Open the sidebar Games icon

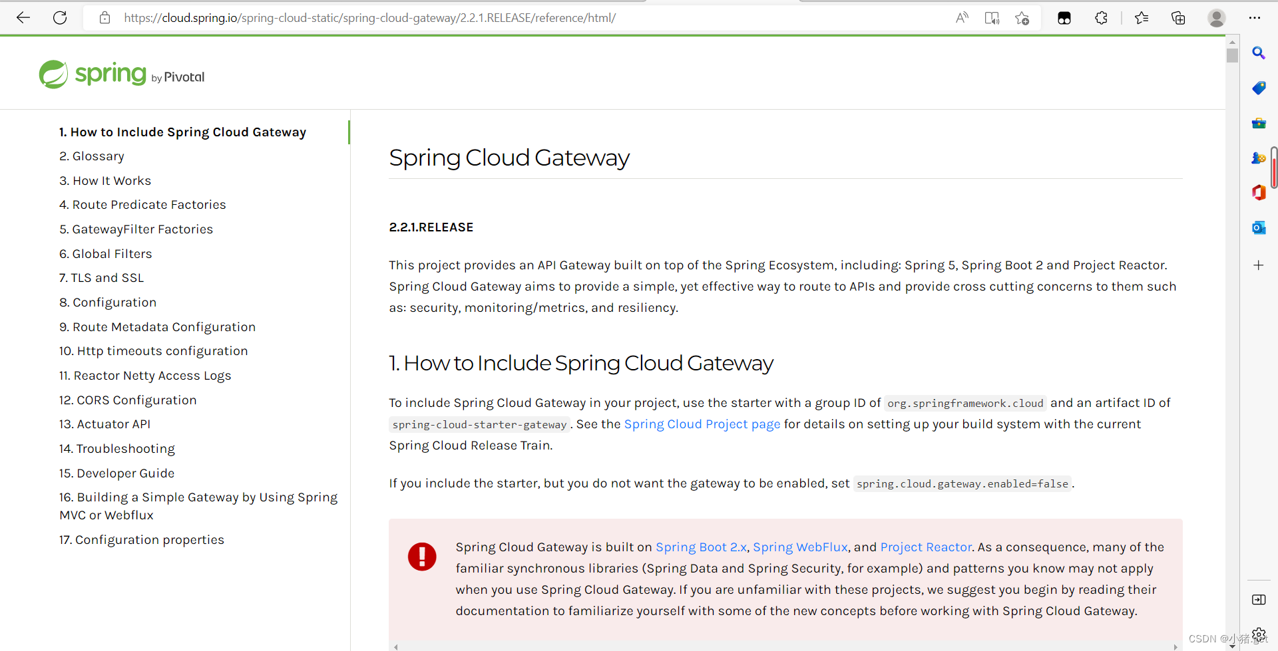[1259, 158]
